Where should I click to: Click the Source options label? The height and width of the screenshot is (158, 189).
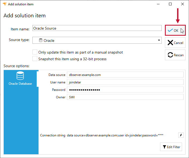tap(16, 66)
